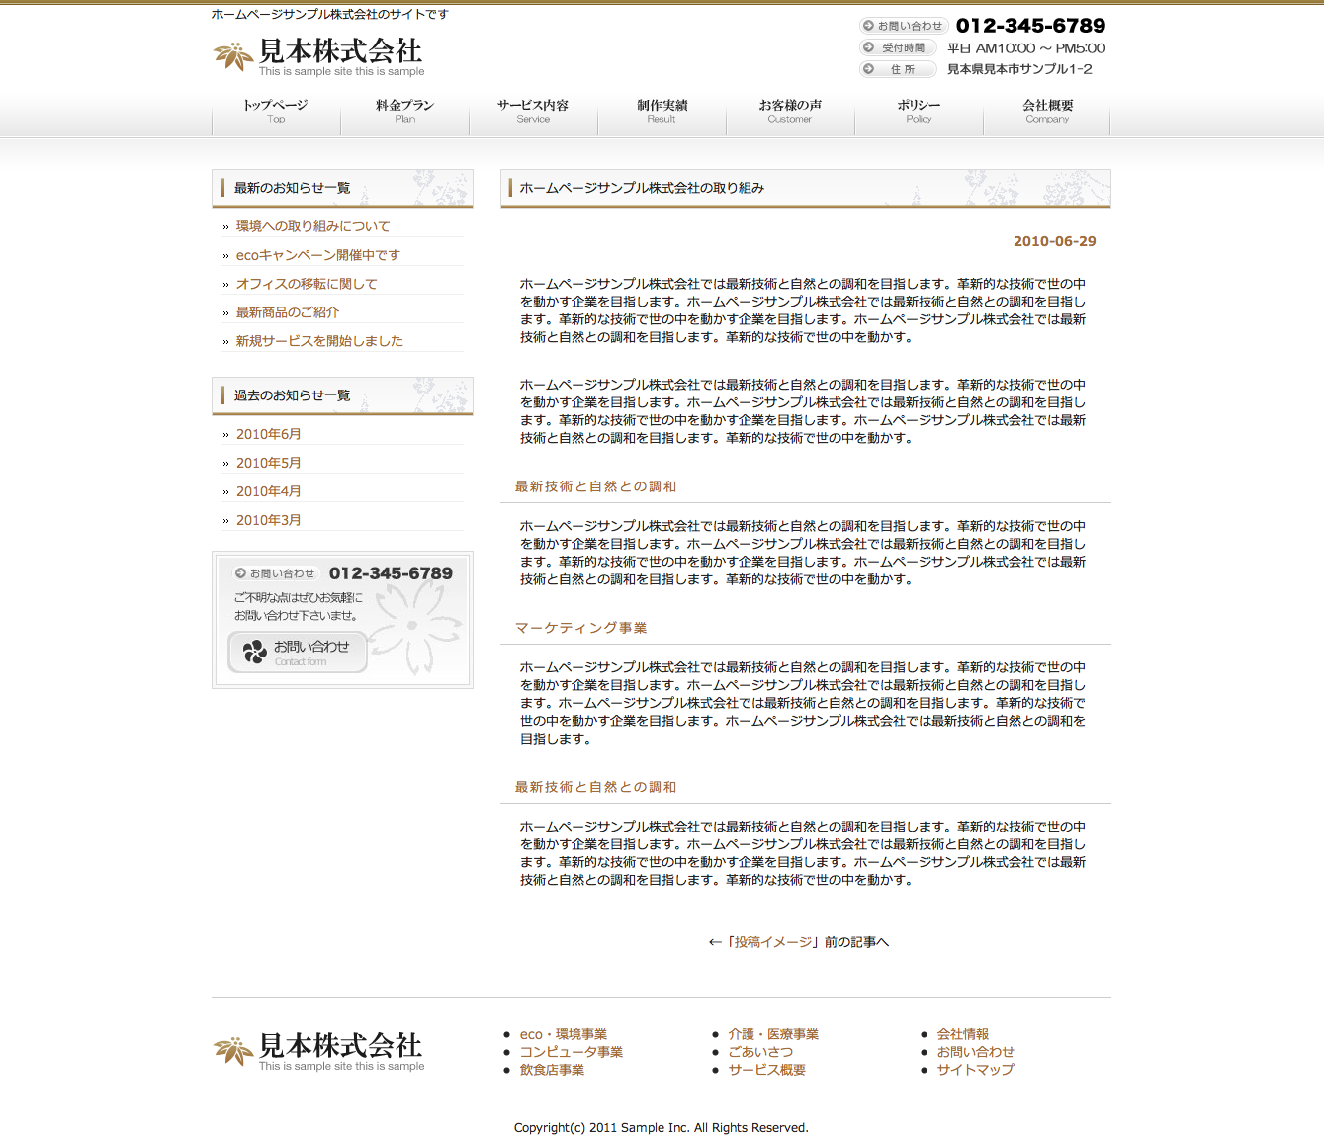The width and height of the screenshot is (1324, 1139).
Task: Click the flower icon on contact form button
Action: click(255, 652)
